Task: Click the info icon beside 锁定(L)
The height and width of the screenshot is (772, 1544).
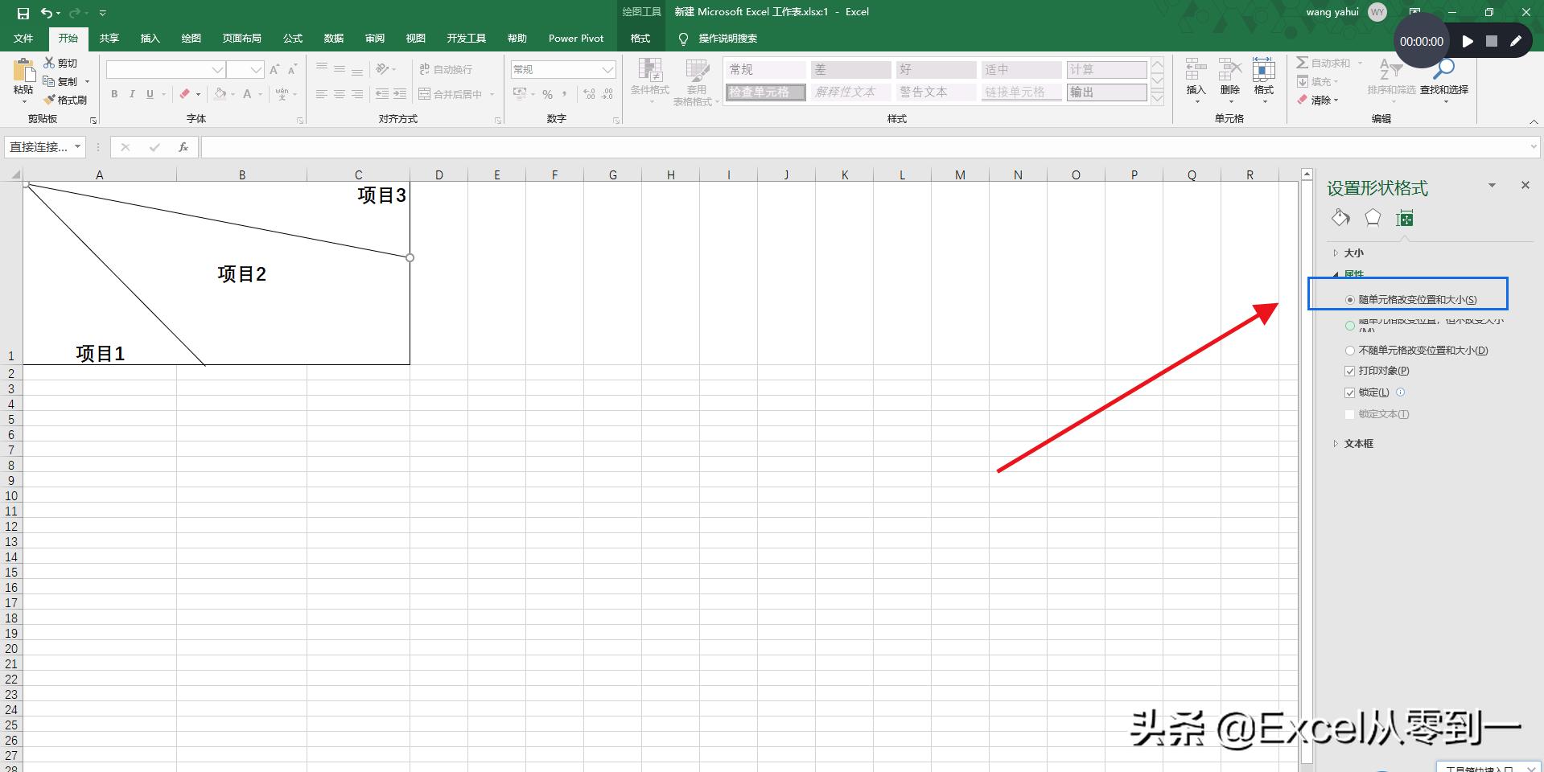Action: click(x=1400, y=392)
